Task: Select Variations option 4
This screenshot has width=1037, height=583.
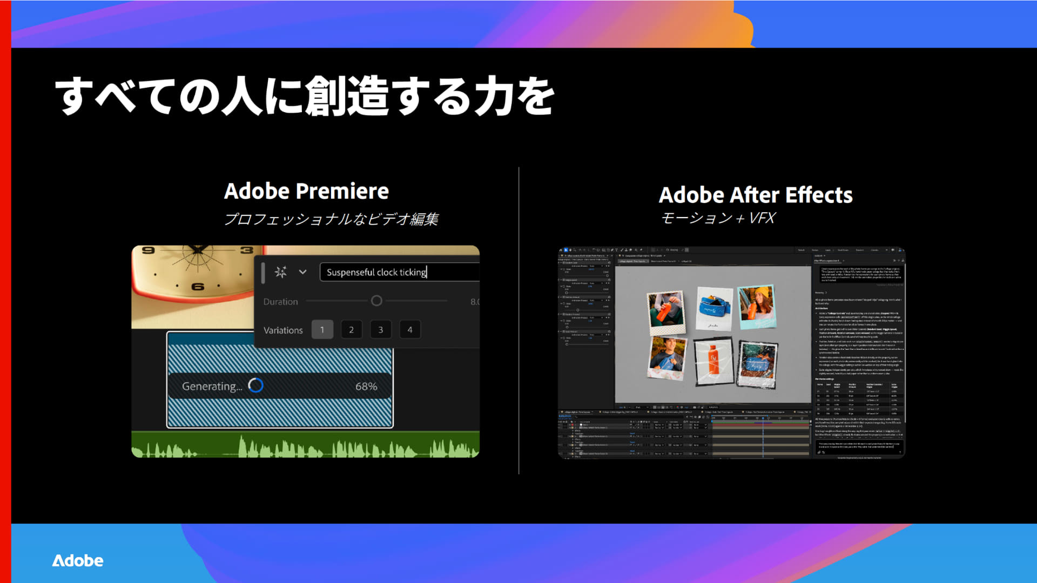Action: click(x=410, y=330)
